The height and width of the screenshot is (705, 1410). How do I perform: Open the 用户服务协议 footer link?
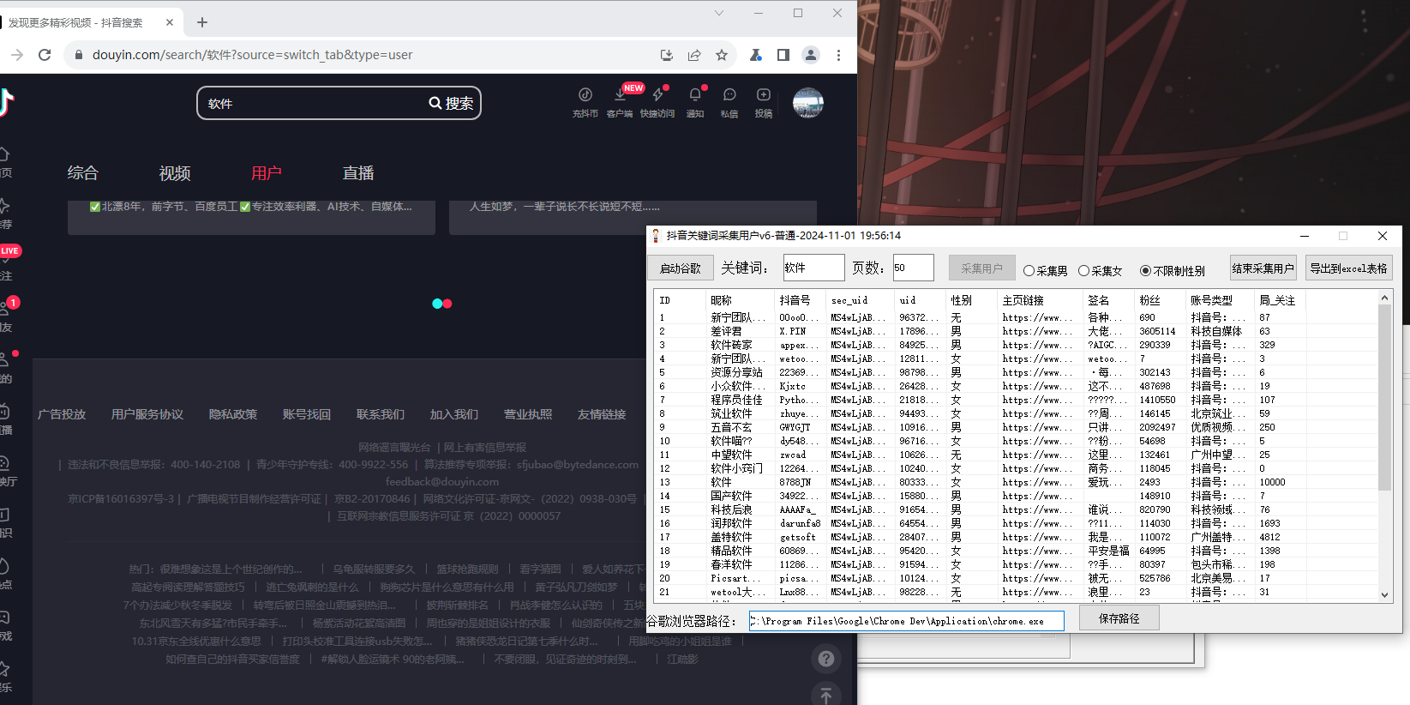click(x=147, y=414)
